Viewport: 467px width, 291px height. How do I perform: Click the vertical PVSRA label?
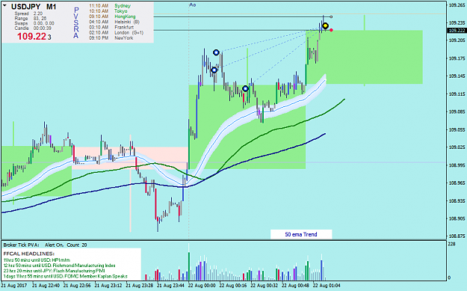[76, 23]
